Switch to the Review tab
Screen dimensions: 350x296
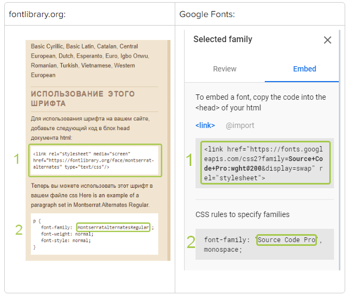coord(225,69)
